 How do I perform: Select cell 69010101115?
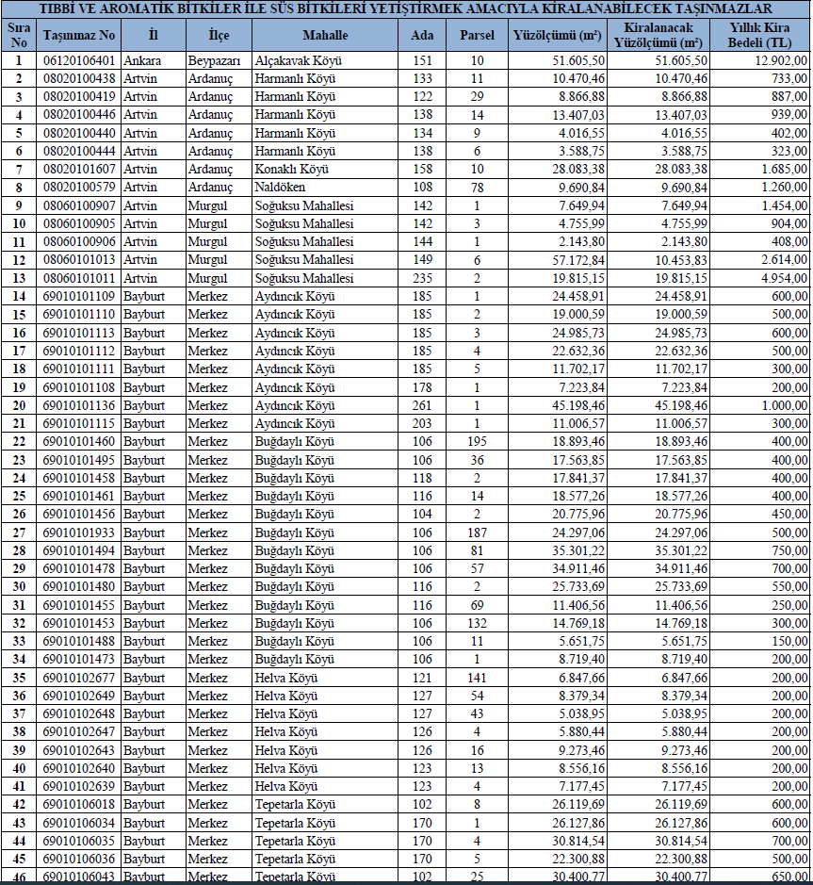(x=79, y=423)
